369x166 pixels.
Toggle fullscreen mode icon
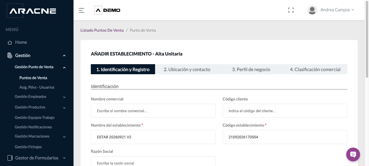(291, 10)
